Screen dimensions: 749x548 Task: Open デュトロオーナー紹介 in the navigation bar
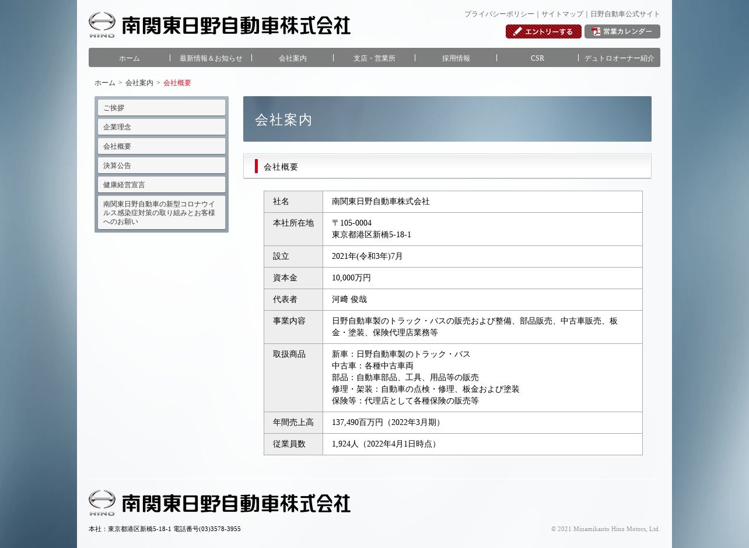[x=619, y=58]
